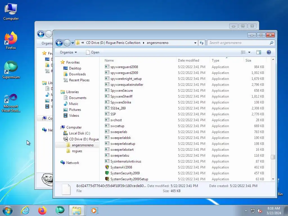Select the spywareguard2008 file

[x=124, y=67]
